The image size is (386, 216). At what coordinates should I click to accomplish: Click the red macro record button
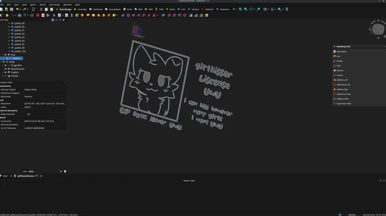38,15
